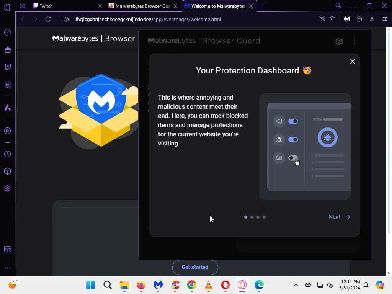Select the third tour pagination dot
392x294 pixels.
[258, 217]
